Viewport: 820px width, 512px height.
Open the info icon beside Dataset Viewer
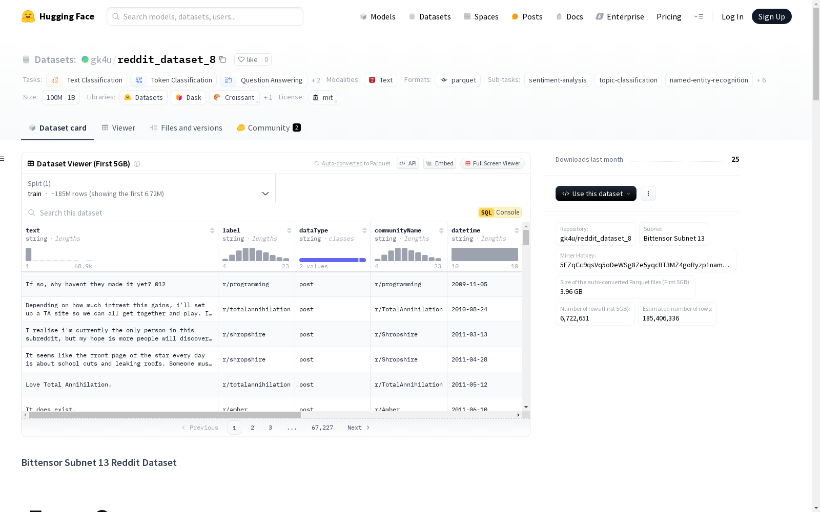pos(137,164)
